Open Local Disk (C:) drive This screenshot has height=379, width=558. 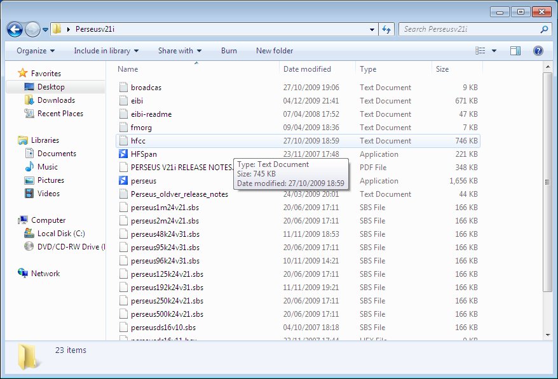[x=61, y=234]
